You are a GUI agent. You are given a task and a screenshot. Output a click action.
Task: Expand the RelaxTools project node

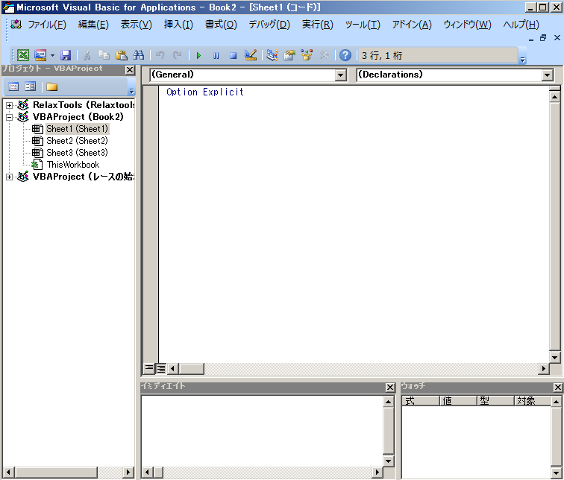[10, 105]
